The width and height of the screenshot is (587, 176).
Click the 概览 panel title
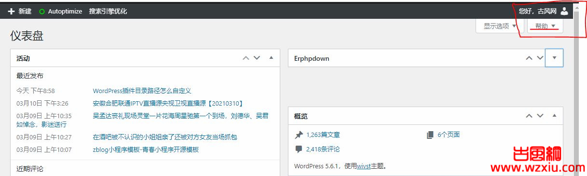[x=301, y=116]
